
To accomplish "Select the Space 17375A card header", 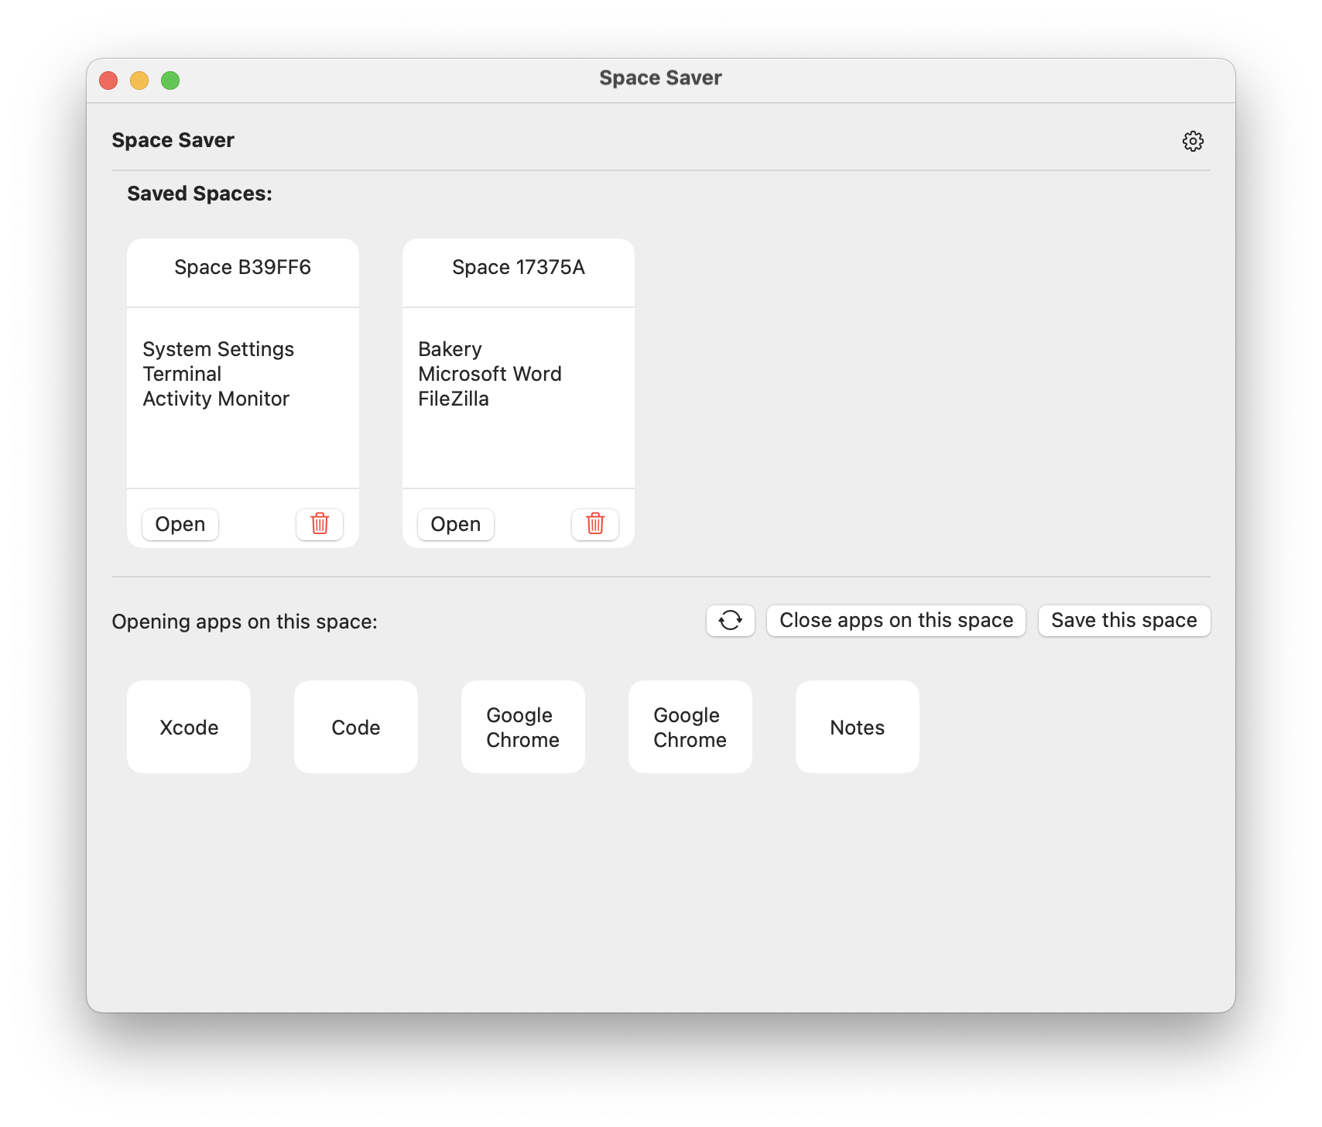I will (518, 267).
